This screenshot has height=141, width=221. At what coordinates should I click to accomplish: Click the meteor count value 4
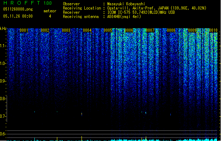50,16
